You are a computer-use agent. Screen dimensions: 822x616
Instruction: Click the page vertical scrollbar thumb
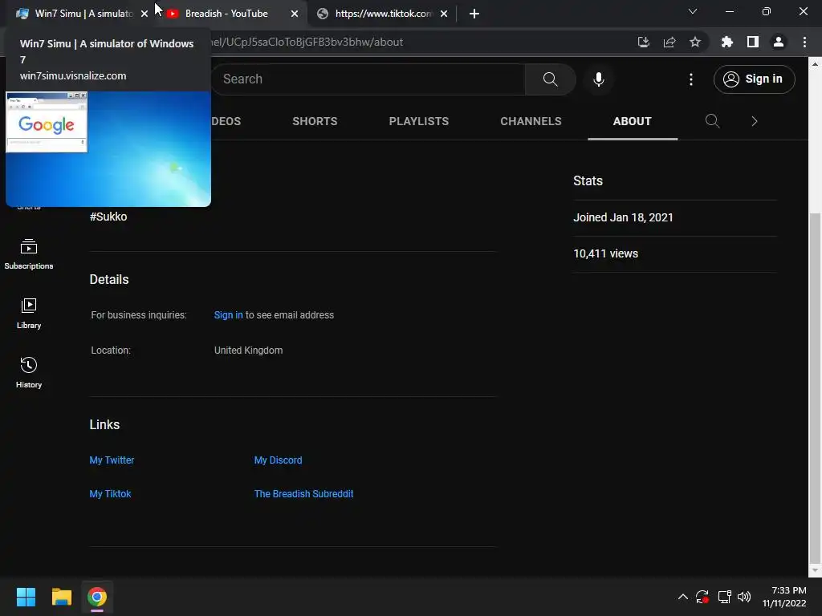coord(815,387)
